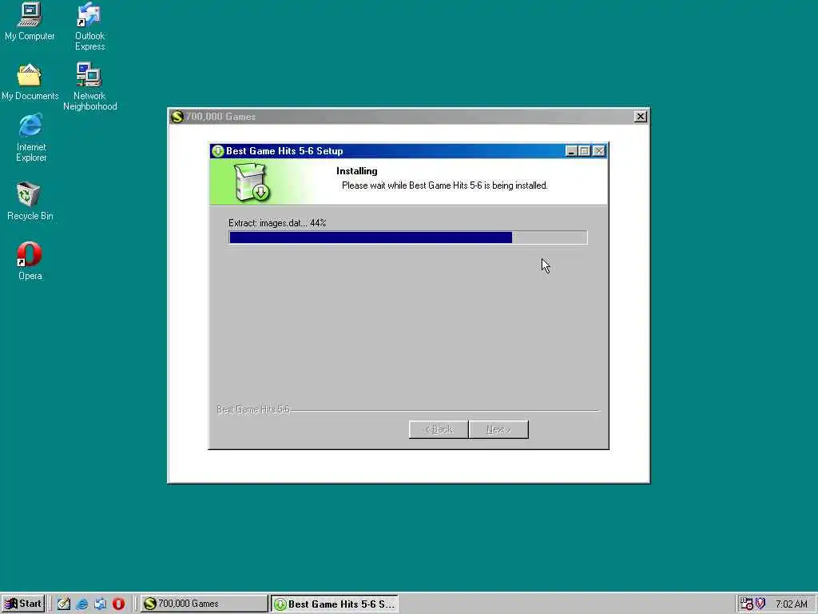Click the 'Please wait while Best Game Hits' message
The width and height of the screenshot is (818, 614).
(x=444, y=185)
